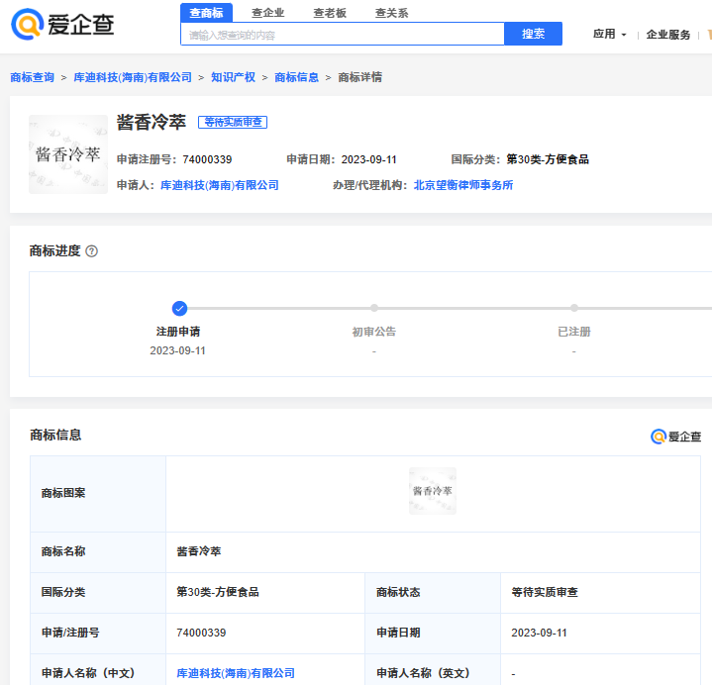Open 商标信息 breadcrumb link
The image size is (712, 685).
click(x=296, y=77)
